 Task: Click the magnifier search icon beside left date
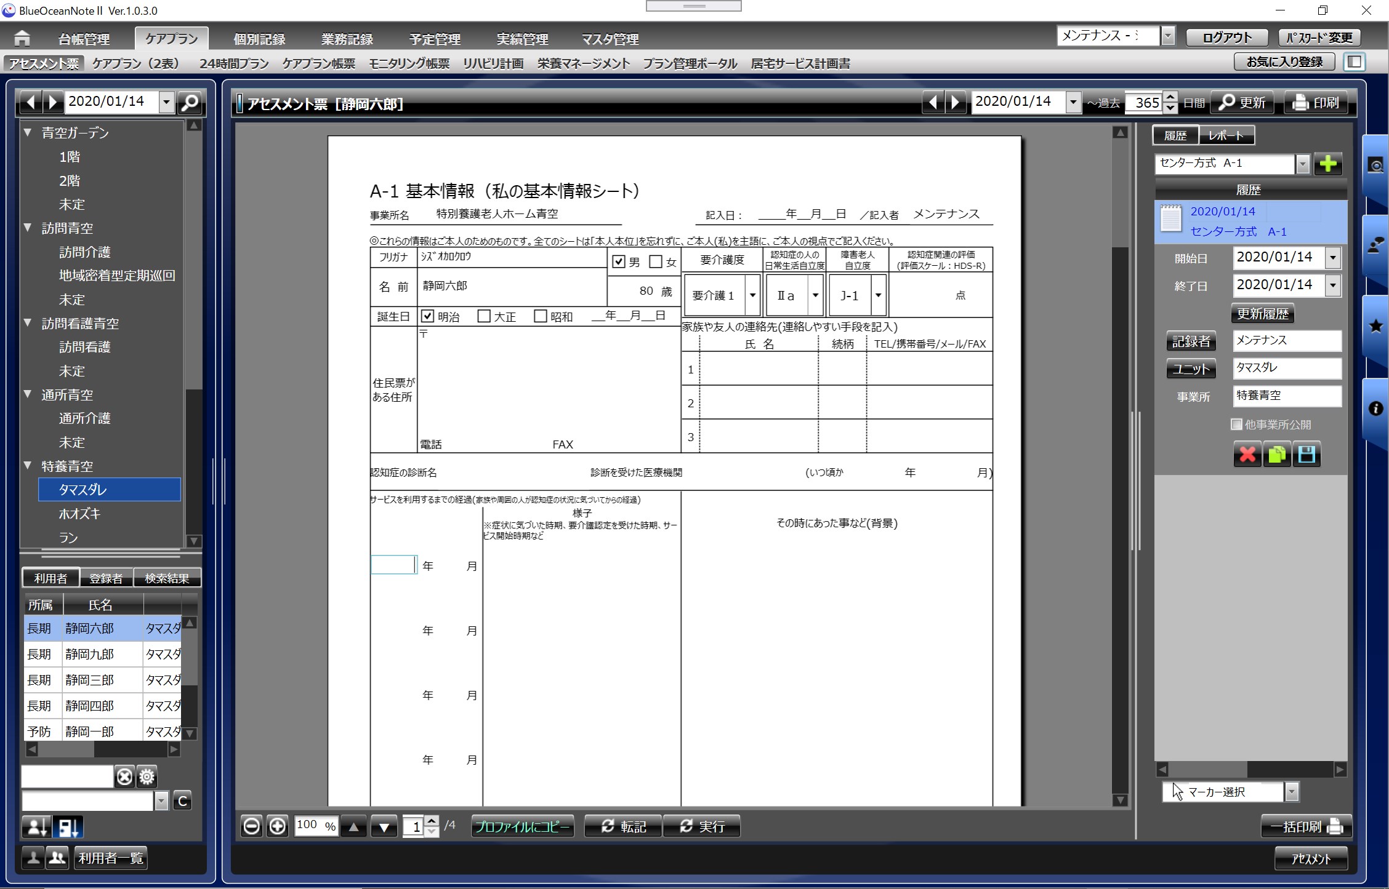click(x=190, y=102)
